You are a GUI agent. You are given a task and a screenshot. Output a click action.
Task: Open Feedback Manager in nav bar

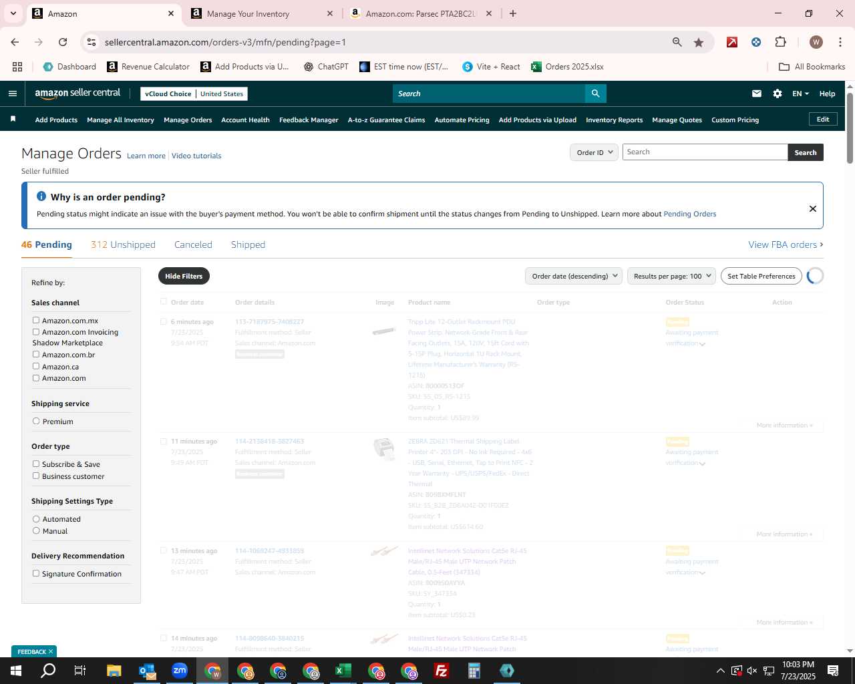309,120
